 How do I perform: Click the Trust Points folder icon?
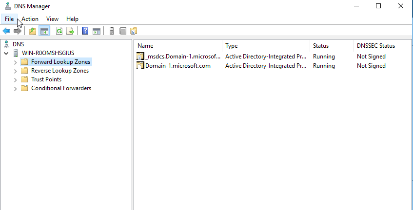[x=24, y=79]
